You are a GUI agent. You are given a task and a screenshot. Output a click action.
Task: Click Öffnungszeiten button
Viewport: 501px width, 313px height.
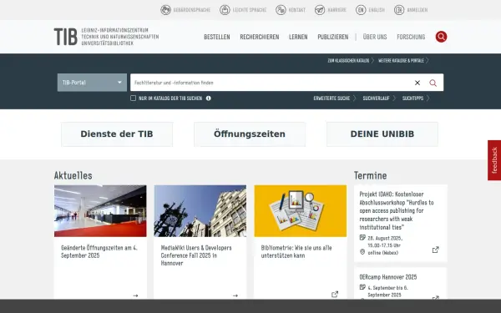250,134
